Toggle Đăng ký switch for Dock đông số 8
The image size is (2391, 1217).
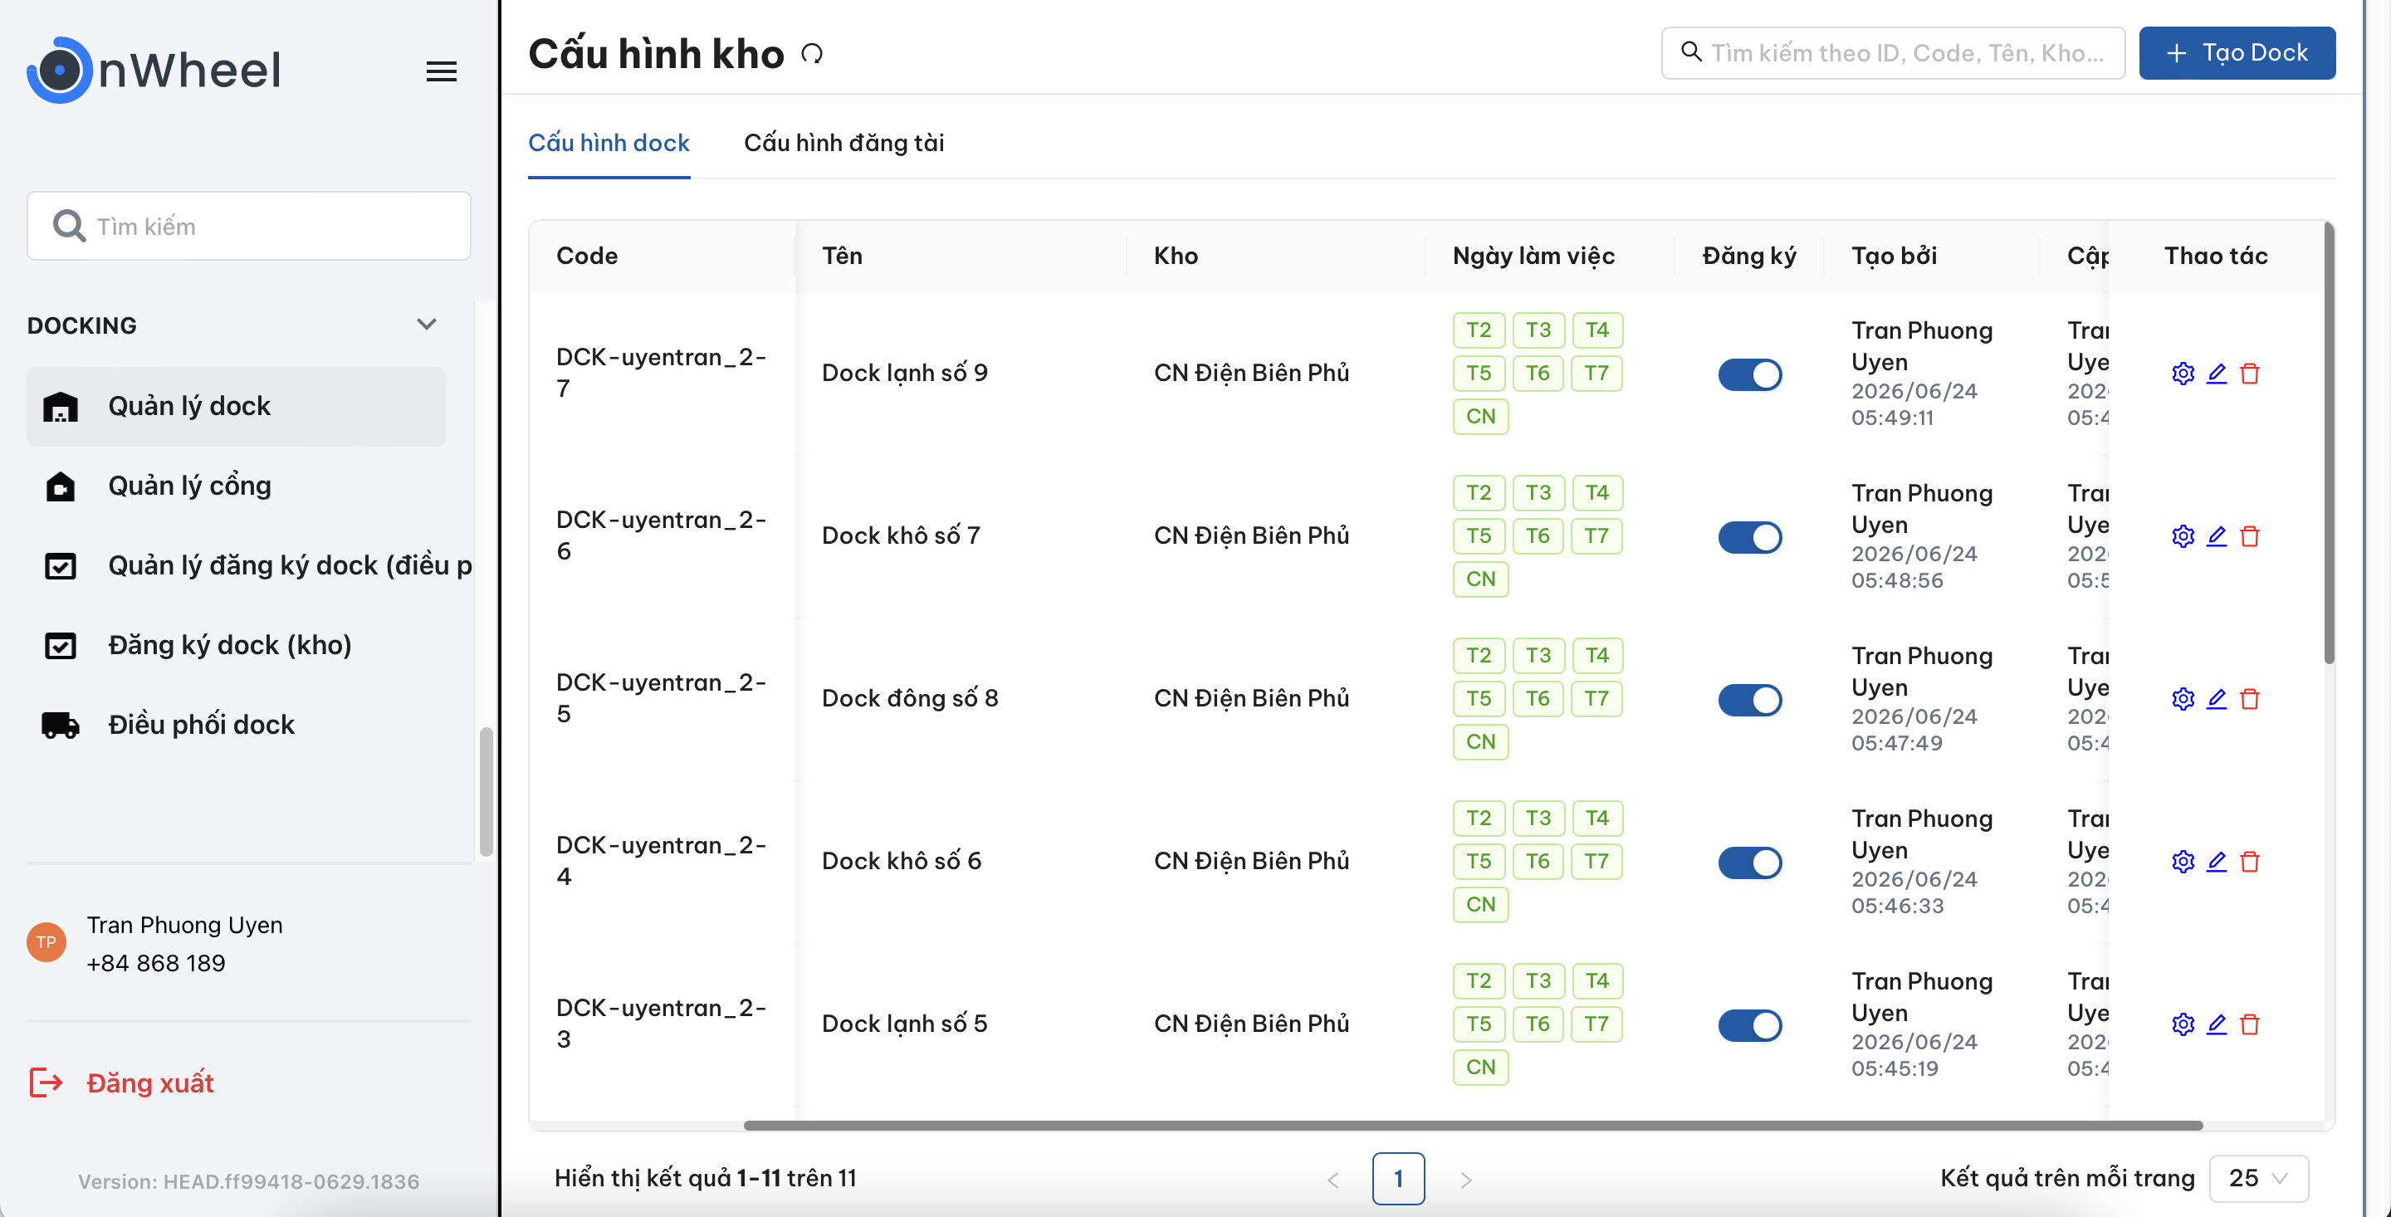pyautogui.click(x=1749, y=699)
